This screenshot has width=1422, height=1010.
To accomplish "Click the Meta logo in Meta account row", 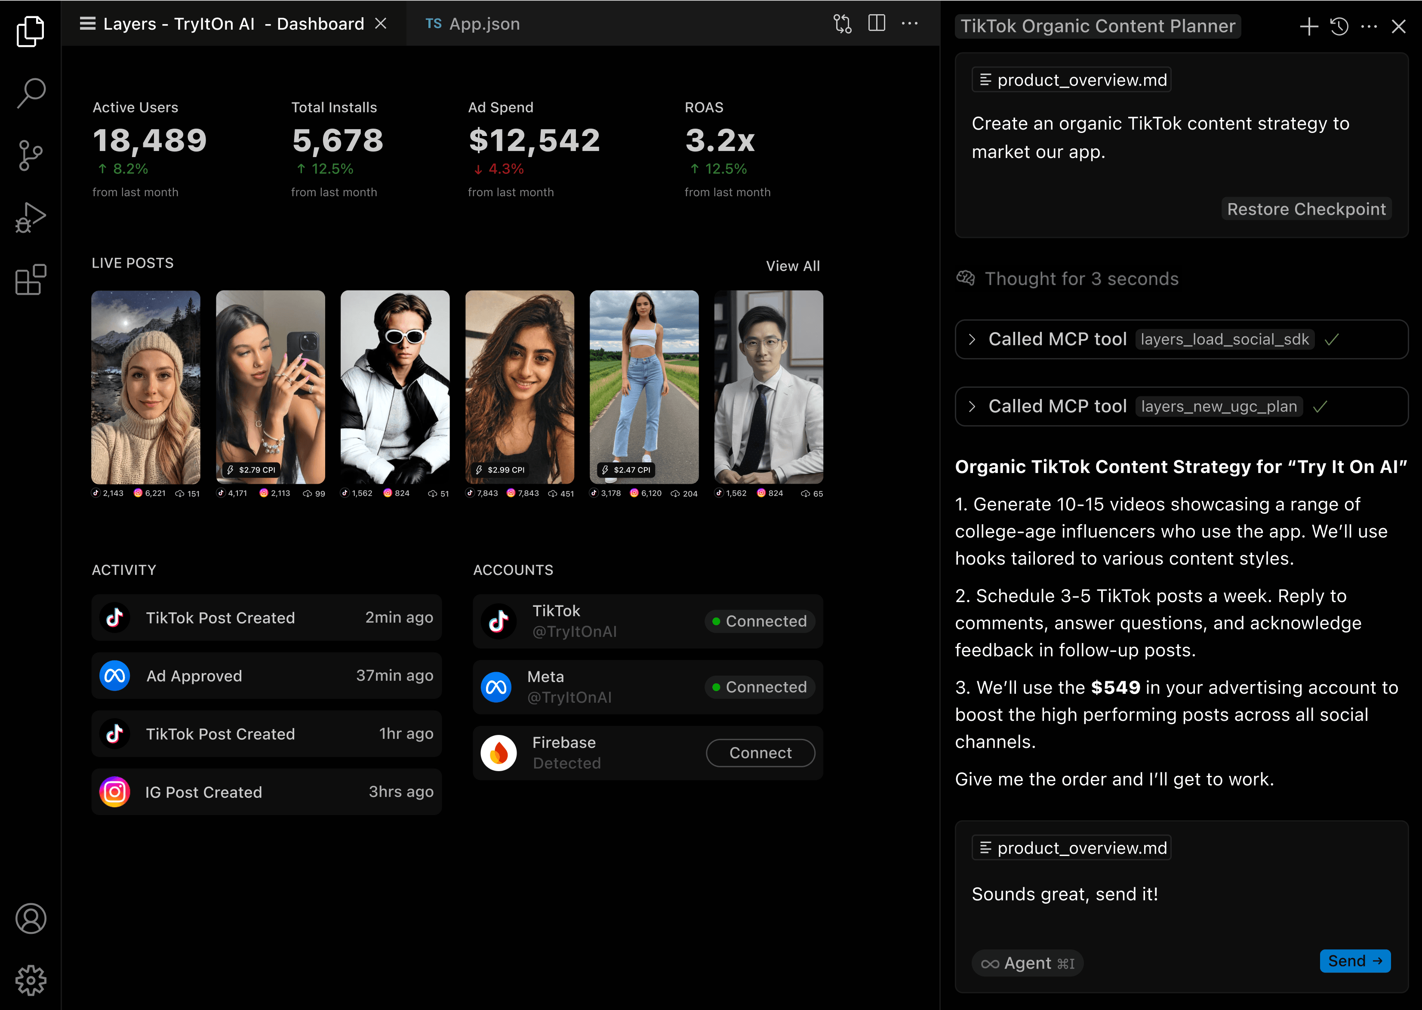I will click(x=496, y=687).
